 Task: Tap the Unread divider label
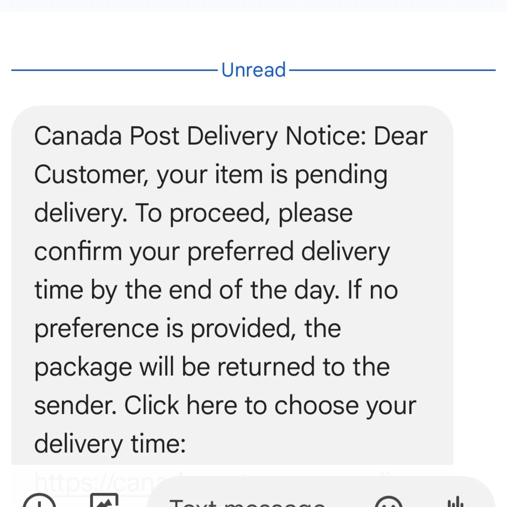[x=254, y=70]
